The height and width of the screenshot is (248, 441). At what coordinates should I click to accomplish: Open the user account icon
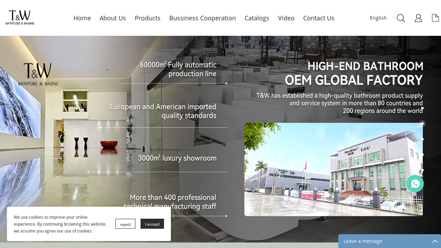[418, 18]
